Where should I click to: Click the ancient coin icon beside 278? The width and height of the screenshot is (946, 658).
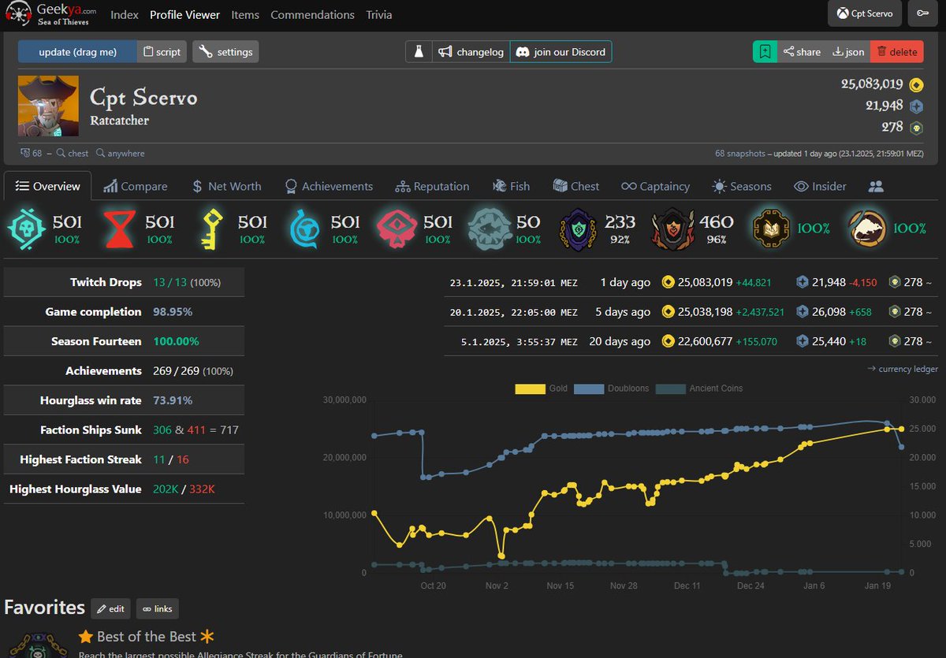[x=916, y=128]
